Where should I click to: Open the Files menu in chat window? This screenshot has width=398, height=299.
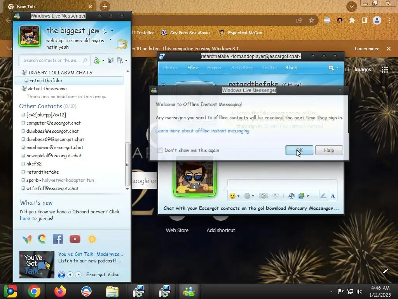[192, 68]
